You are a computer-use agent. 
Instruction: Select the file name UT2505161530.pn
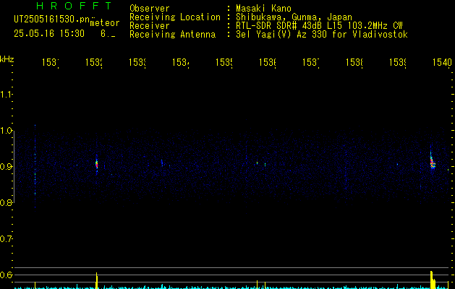tap(52, 20)
